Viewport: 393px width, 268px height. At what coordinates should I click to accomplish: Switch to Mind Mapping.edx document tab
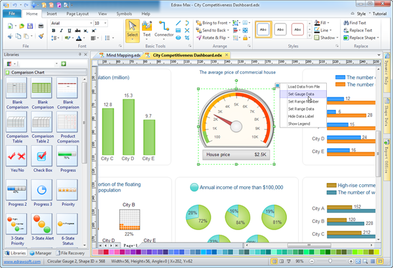pos(119,55)
